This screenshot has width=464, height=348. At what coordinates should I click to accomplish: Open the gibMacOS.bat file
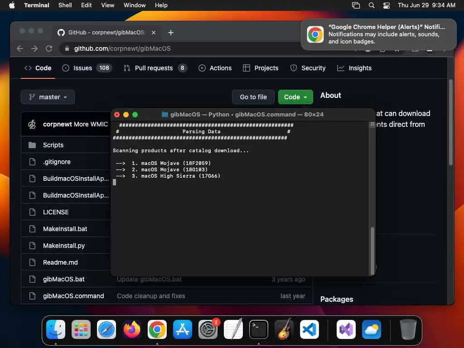[63, 279]
